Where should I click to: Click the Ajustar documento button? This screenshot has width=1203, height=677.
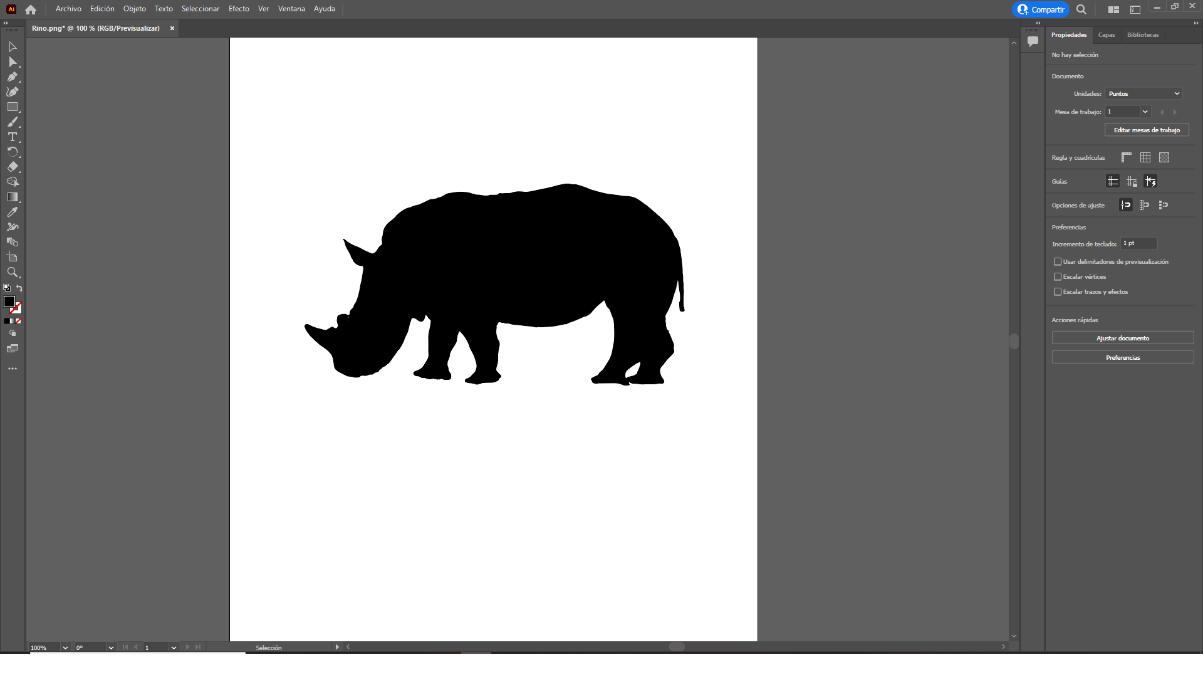point(1122,338)
